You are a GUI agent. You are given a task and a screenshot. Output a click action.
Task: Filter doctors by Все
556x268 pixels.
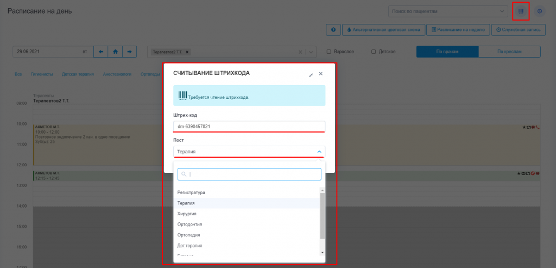click(18, 74)
